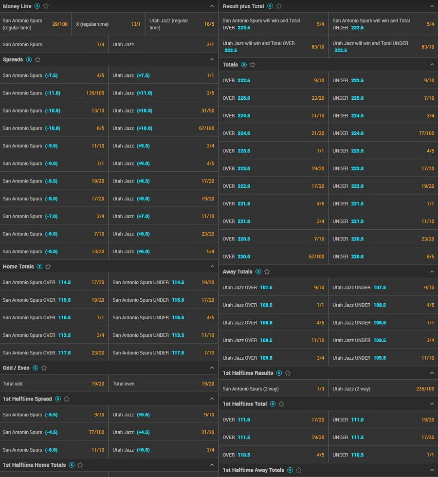Viewport: 438px width, 477px height.
Task: Bet on Total even at 19/20
Action: point(164,384)
